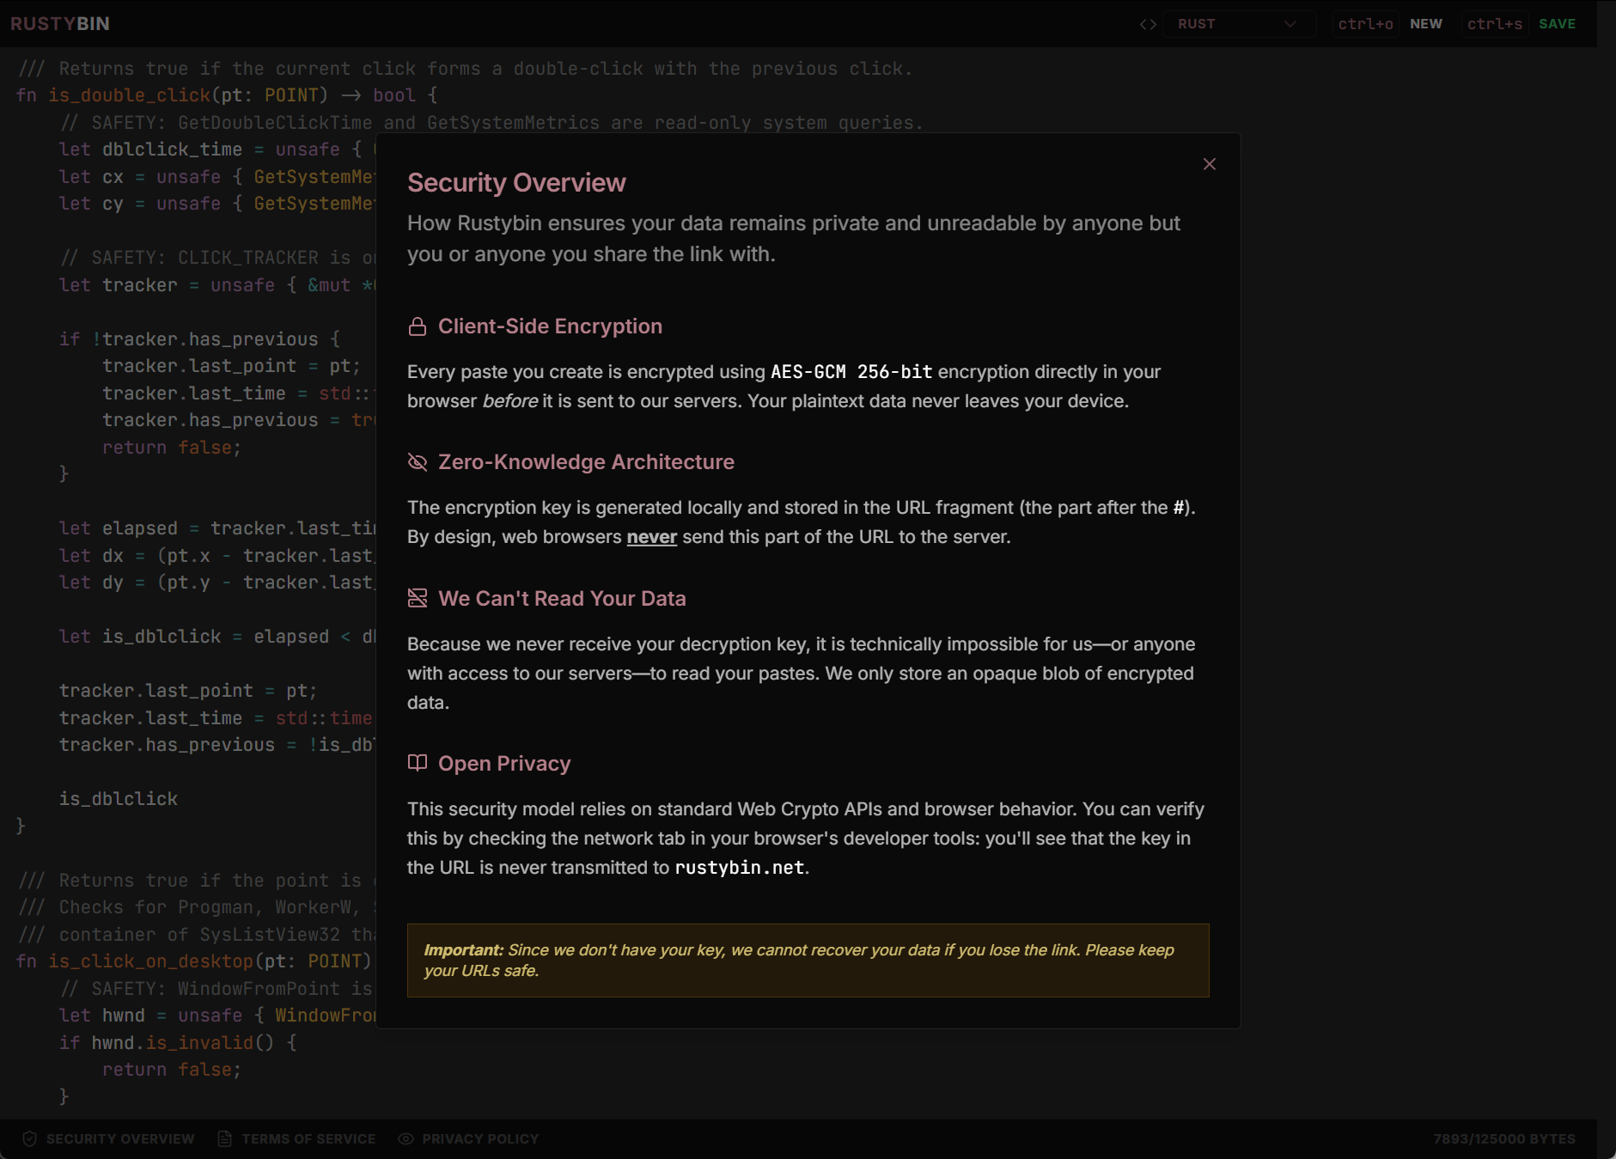Open the RUSTYBIN home logo
Screen dimensions: 1616x1159
pos(60,24)
